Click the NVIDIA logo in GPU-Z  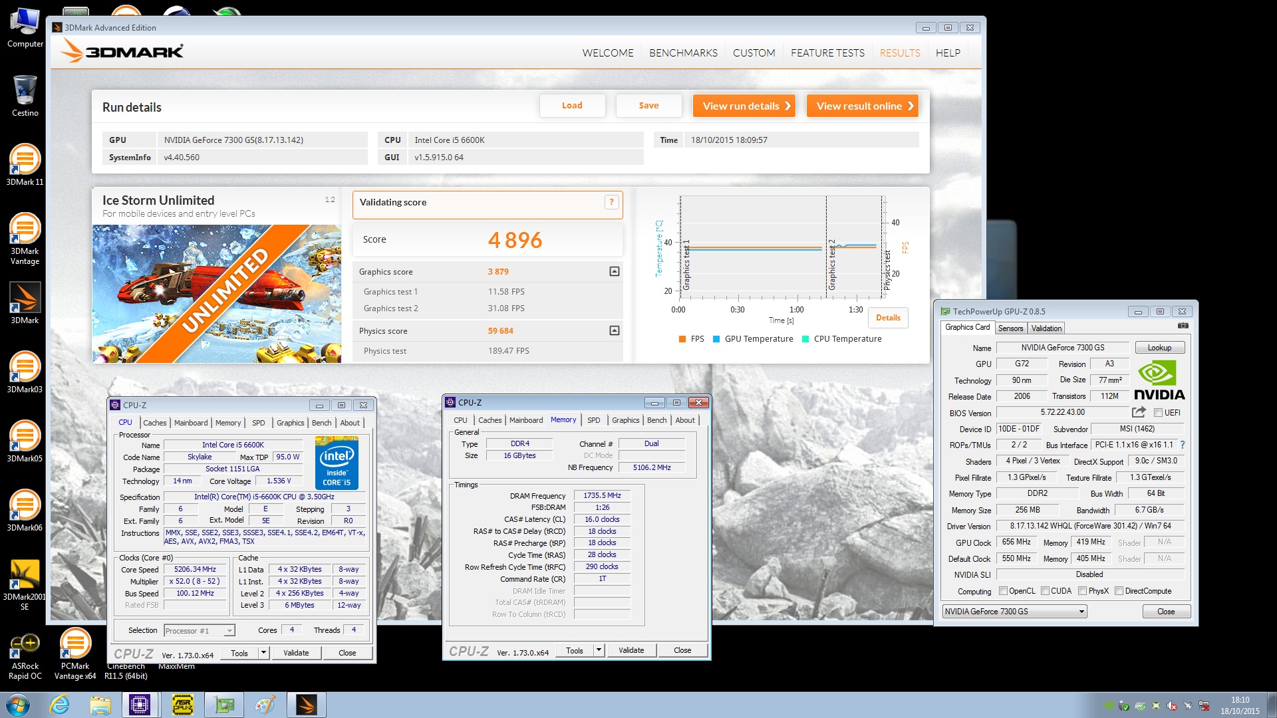tap(1159, 380)
